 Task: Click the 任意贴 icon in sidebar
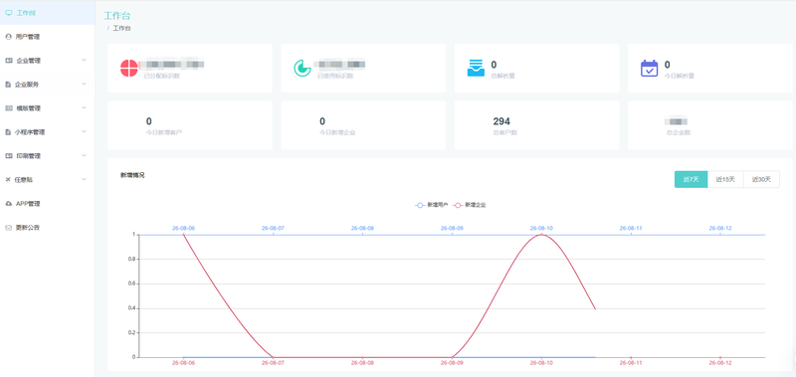[8, 180]
